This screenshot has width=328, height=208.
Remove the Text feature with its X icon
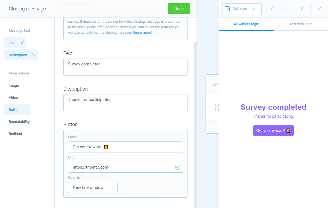pyautogui.click(x=22, y=43)
